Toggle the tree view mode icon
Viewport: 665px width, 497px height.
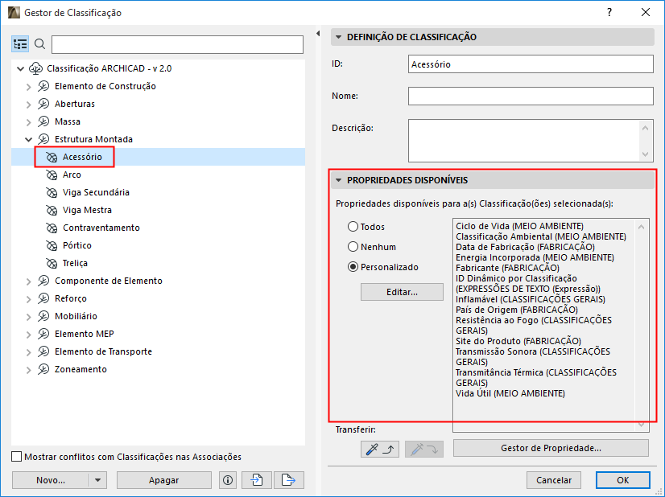(x=20, y=44)
